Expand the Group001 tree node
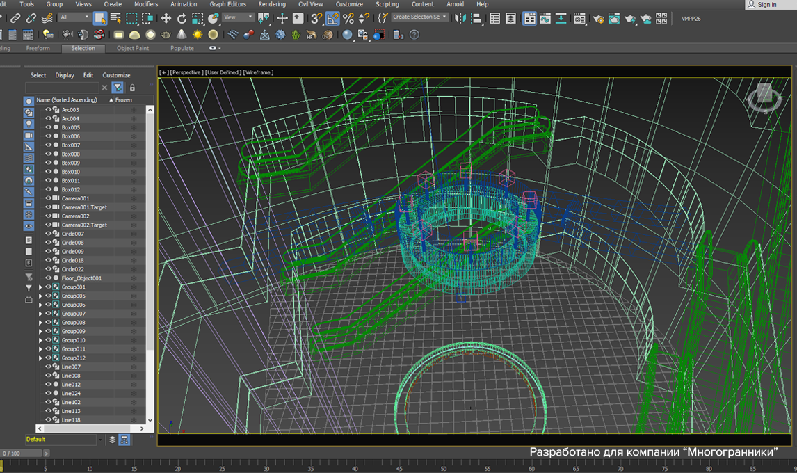Screen dimensions: 797x473 pyautogui.click(x=40, y=287)
